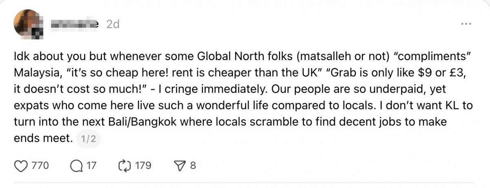
Task: Open the poster's blurred profile avatar
Action: click(27, 24)
